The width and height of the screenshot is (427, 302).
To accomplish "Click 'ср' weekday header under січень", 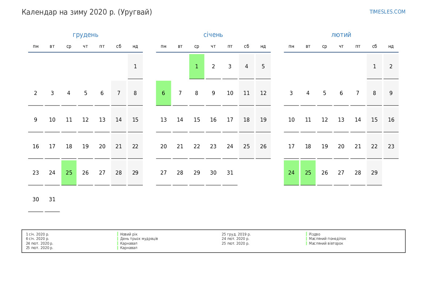I will 197,47.
